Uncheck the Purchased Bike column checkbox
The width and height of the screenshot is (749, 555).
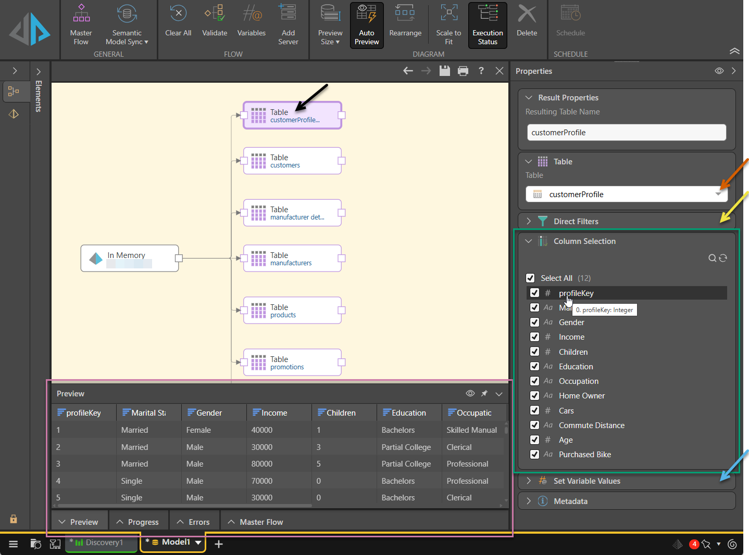tap(534, 454)
